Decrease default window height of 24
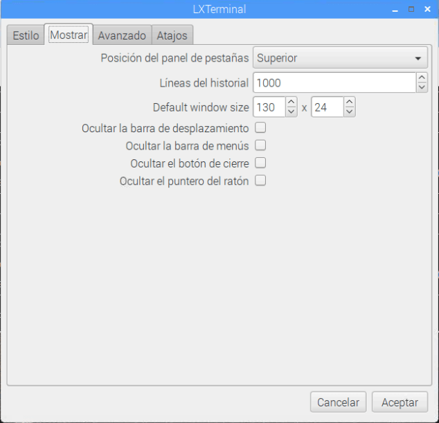This screenshot has height=423, width=439. click(x=350, y=112)
